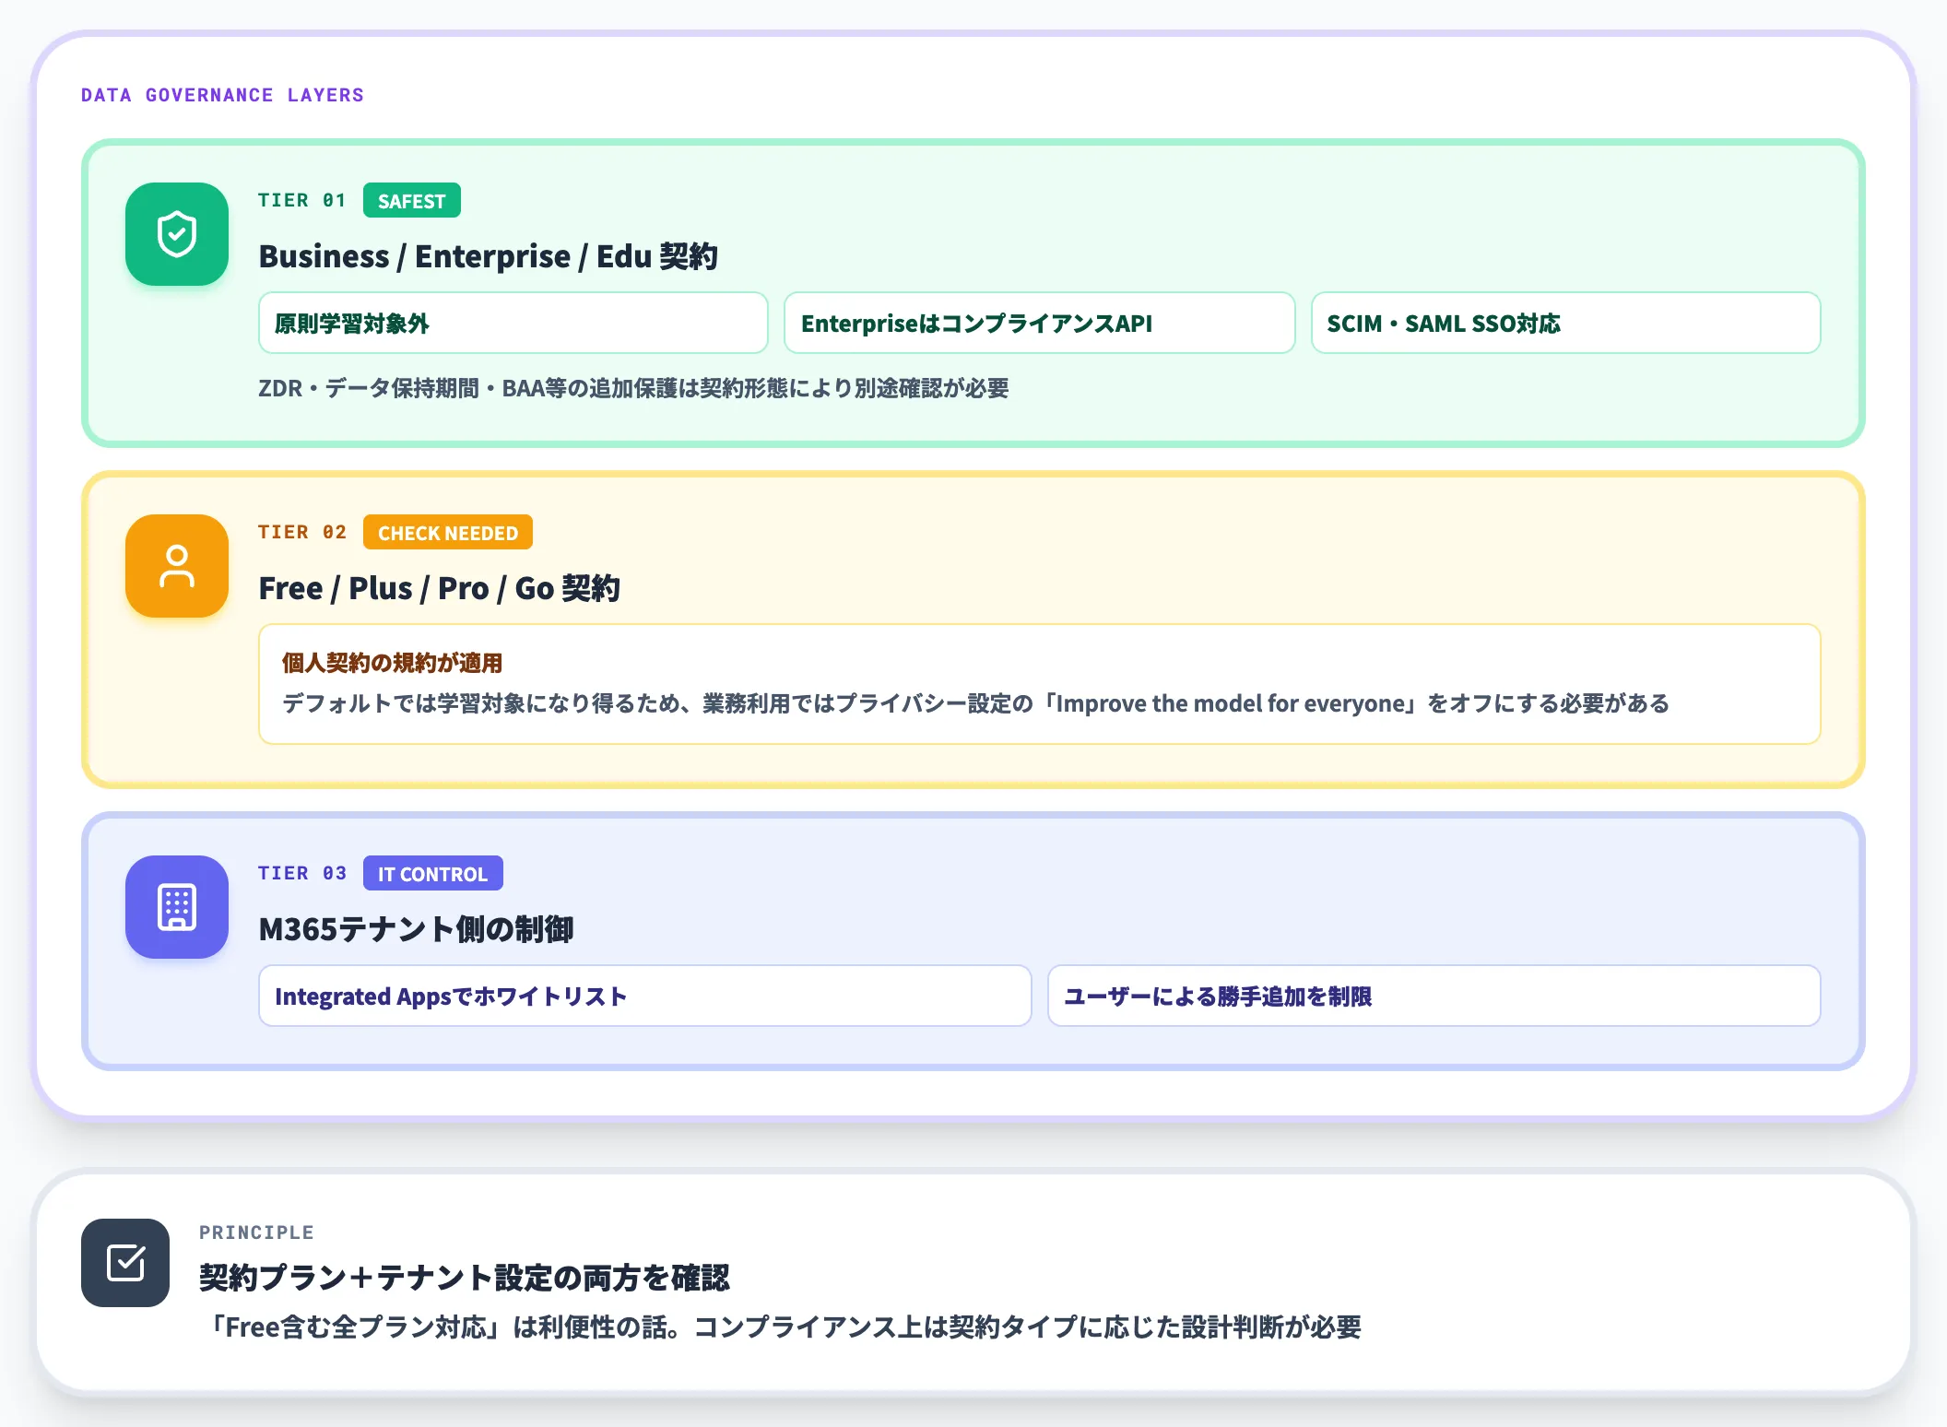Click the CHECK NEEDED badge
Image resolution: width=1947 pixels, height=1427 pixels.
point(448,533)
